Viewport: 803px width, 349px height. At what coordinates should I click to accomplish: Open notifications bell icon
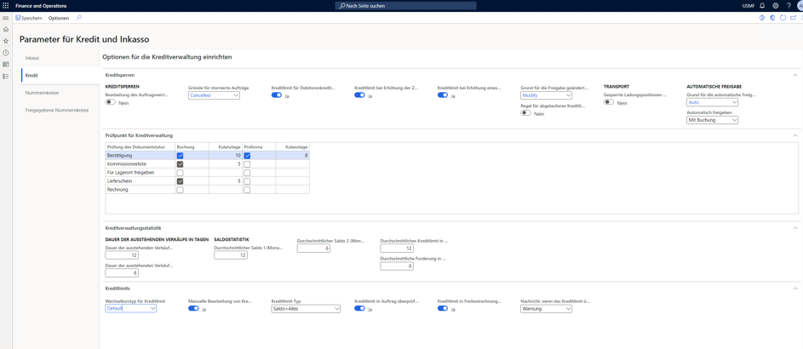(762, 6)
